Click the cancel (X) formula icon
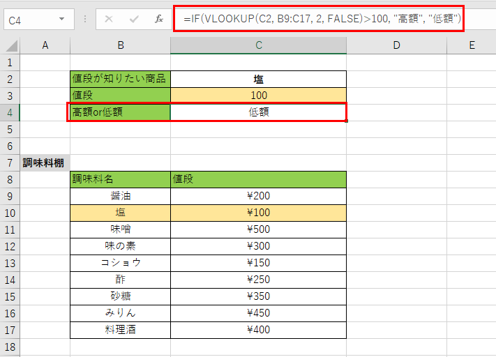 coord(109,20)
